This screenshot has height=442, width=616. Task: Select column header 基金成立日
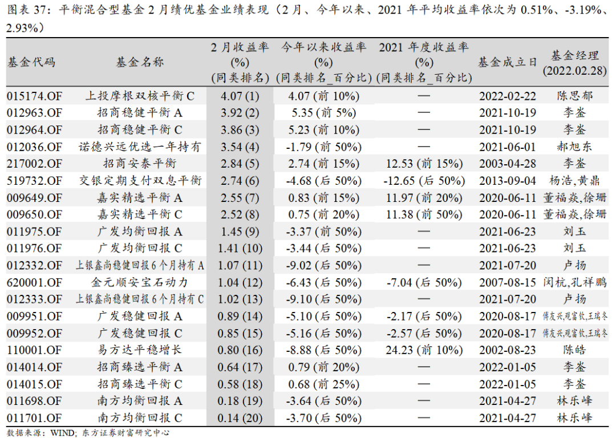pyautogui.click(x=507, y=63)
